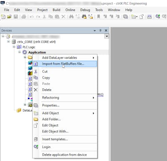This screenshot has width=167, height=161.
Task: Open the Build menu
Action: [x=56, y=10]
